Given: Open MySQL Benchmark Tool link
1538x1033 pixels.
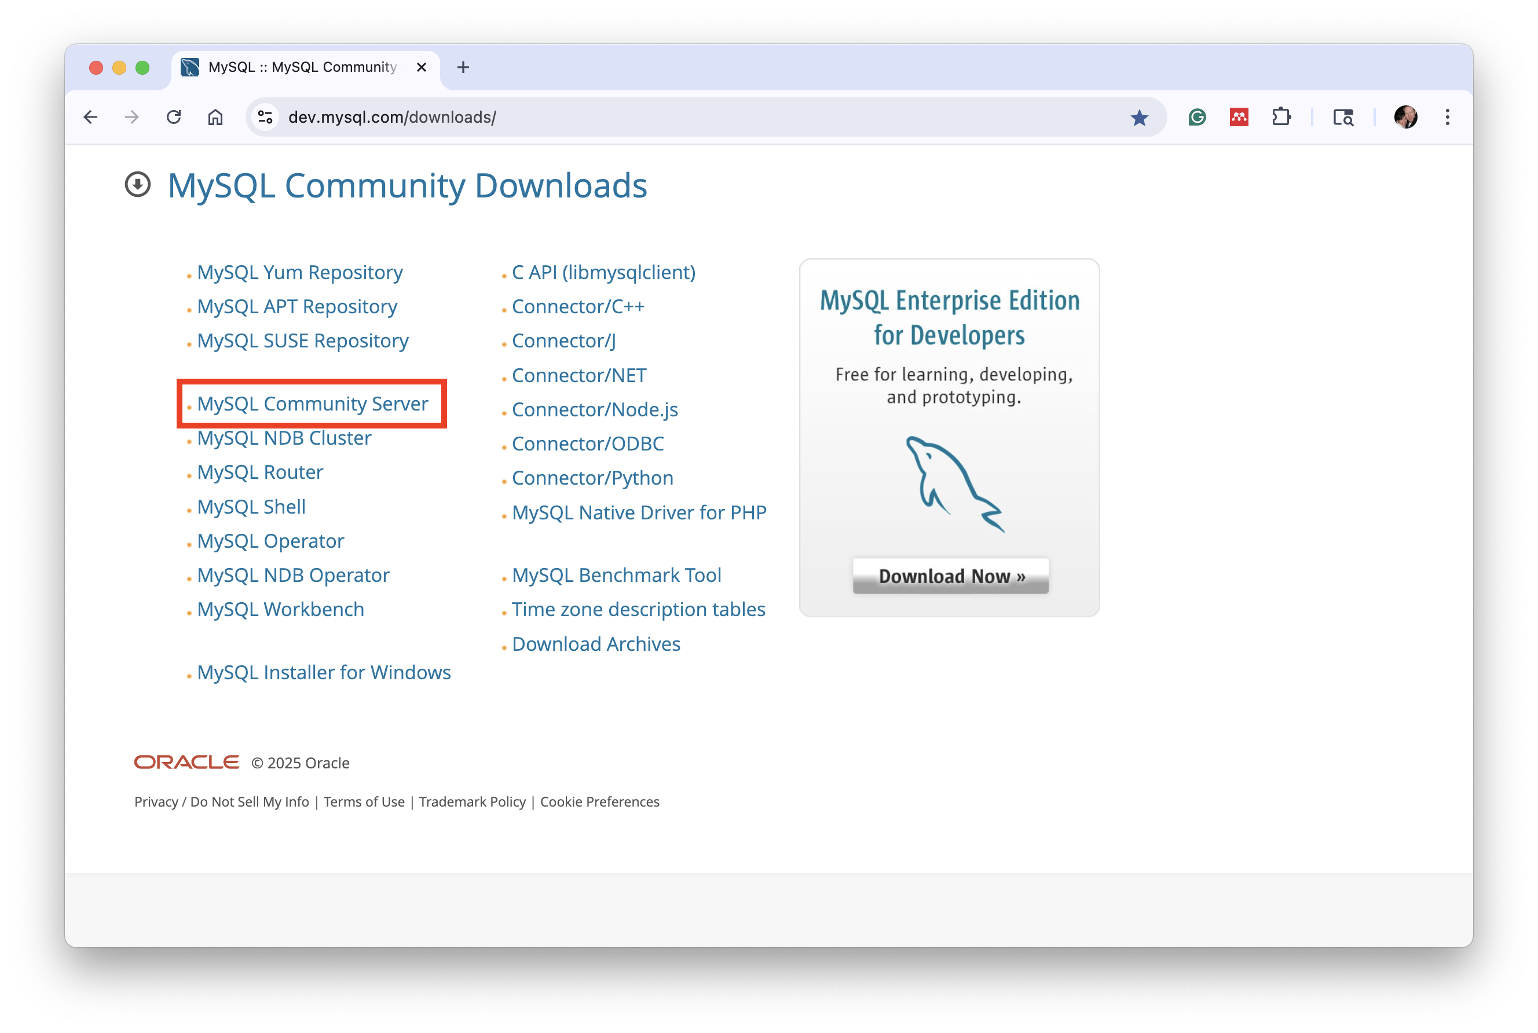Looking at the screenshot, I should [617, 574].
